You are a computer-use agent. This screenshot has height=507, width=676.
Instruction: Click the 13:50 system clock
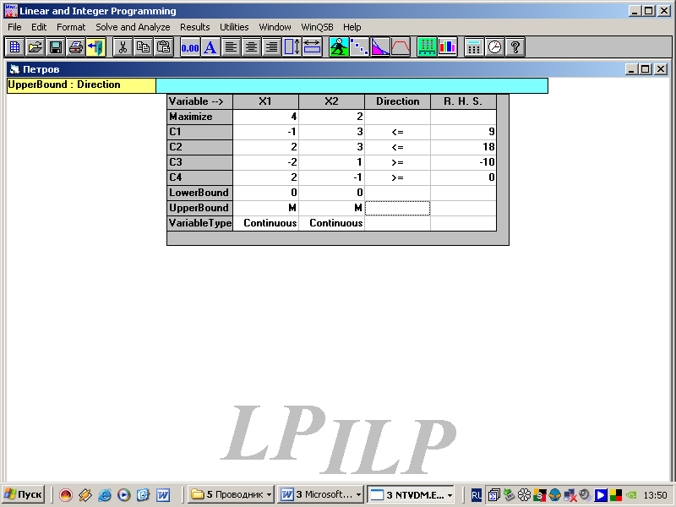[x=655, y=495]
